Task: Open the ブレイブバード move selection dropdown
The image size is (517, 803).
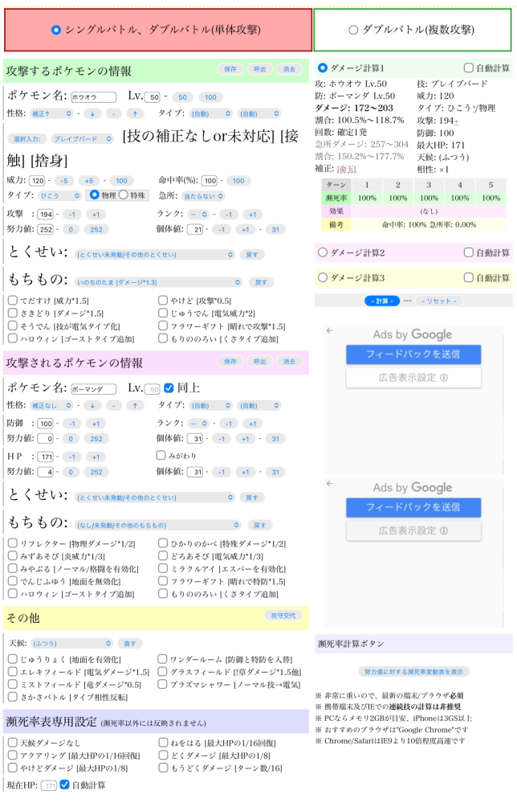Action: coord(82,139)
